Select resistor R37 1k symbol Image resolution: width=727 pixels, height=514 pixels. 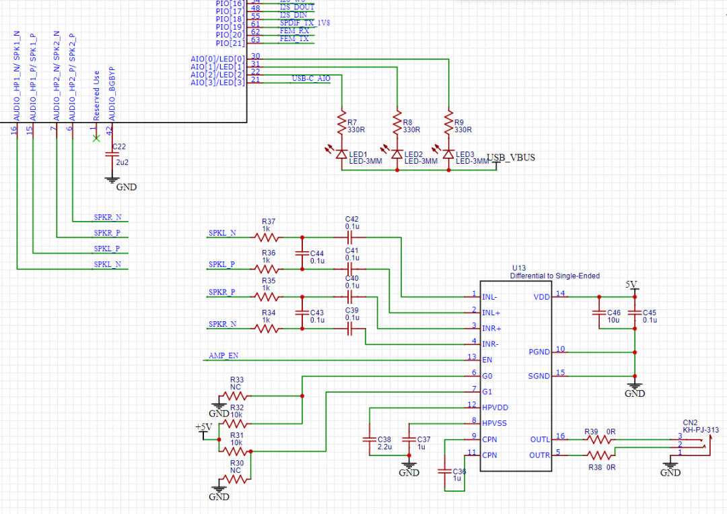coord(267,238)
